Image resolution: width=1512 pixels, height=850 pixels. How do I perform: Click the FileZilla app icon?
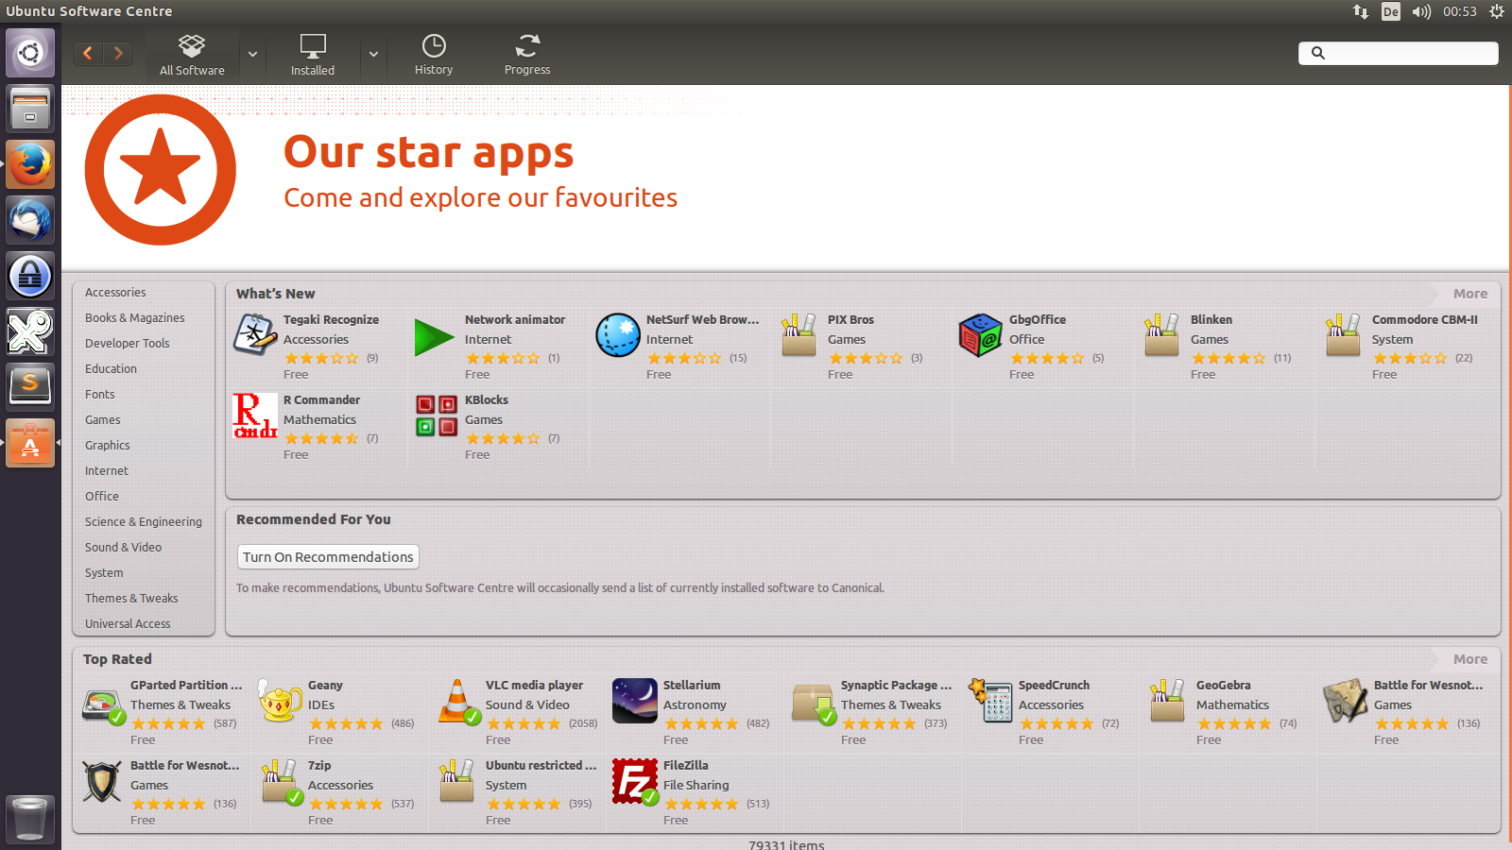[634, 781]
